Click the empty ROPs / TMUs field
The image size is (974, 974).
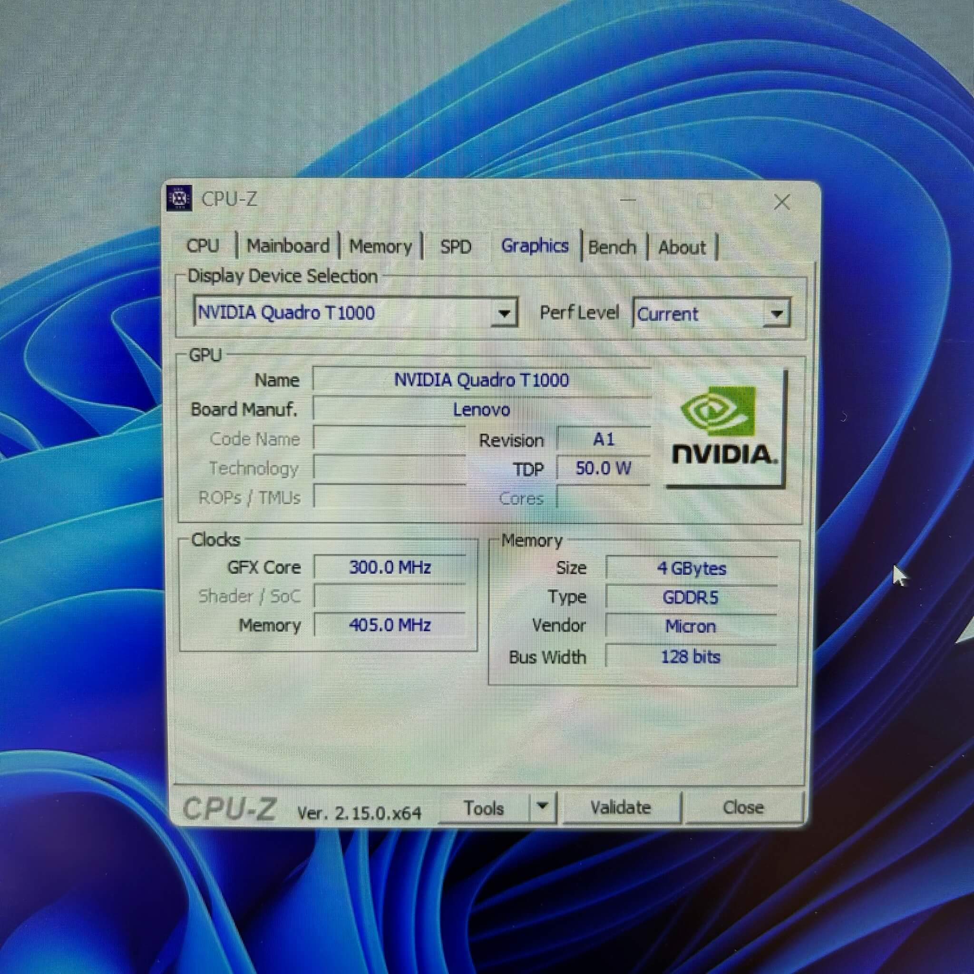point(389,497)
